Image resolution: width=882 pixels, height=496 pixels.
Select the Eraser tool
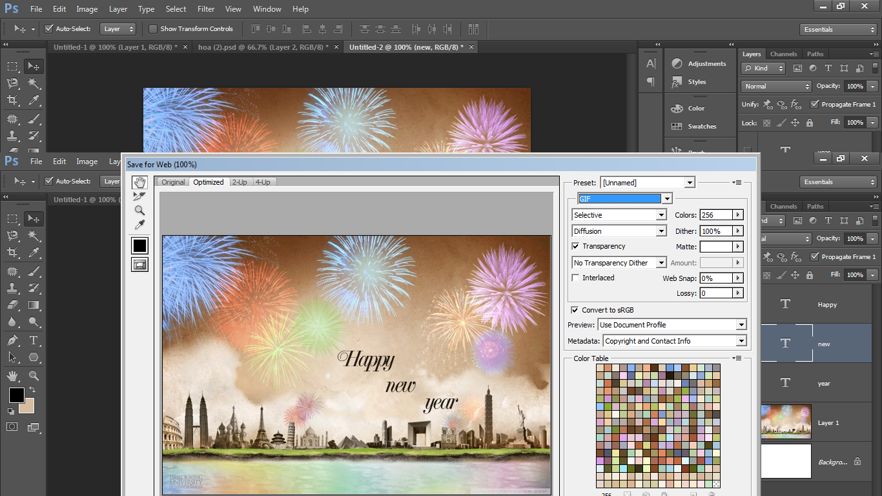12,305
